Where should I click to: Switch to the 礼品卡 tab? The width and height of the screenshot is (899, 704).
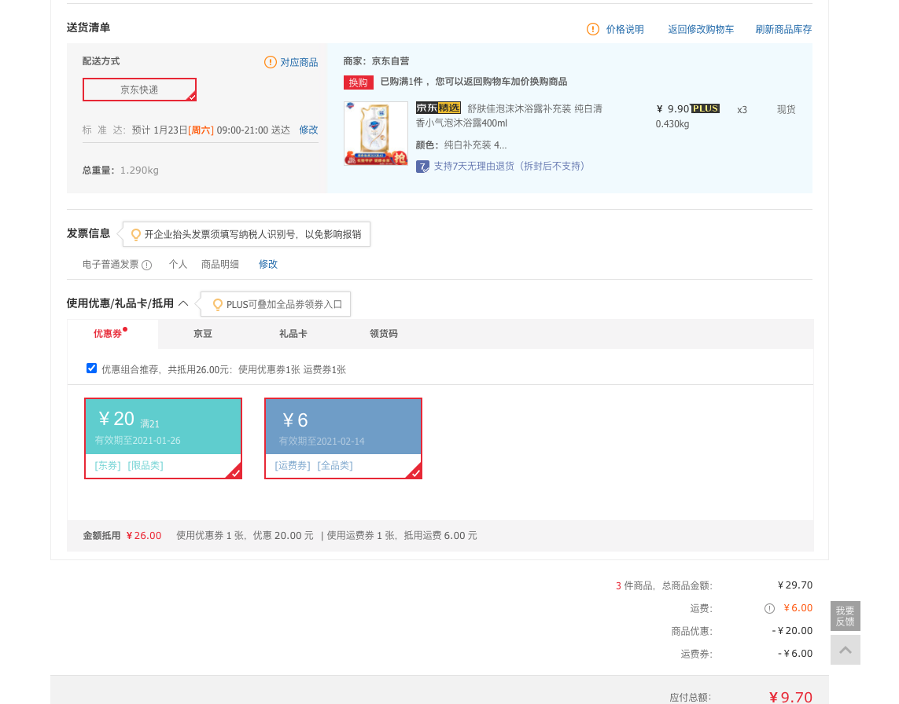click(x=293, y=333)
